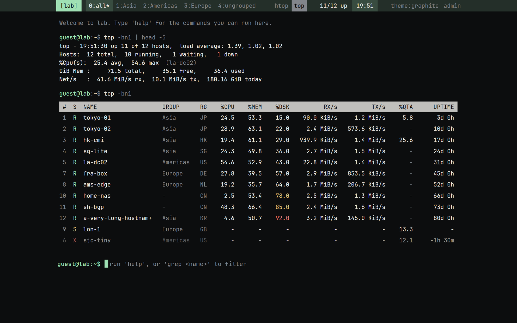Image resolution: width=517 pixels, height=323 pixels.
Task: Click the -1h 30m uptime value
Action: tap(442, 240)
